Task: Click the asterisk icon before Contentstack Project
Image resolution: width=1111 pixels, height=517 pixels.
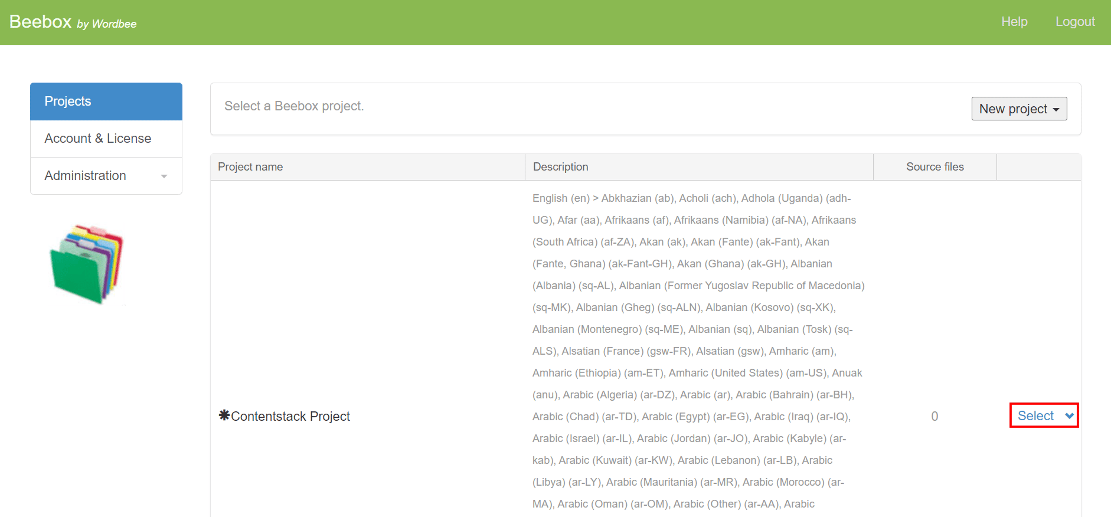Action: tap(224, 415)
